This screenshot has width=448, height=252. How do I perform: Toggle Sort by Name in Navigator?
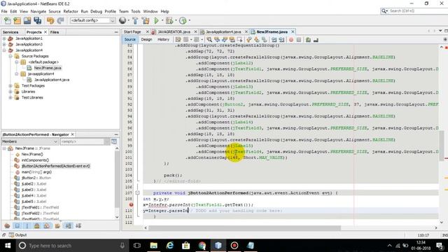[69, 225]
